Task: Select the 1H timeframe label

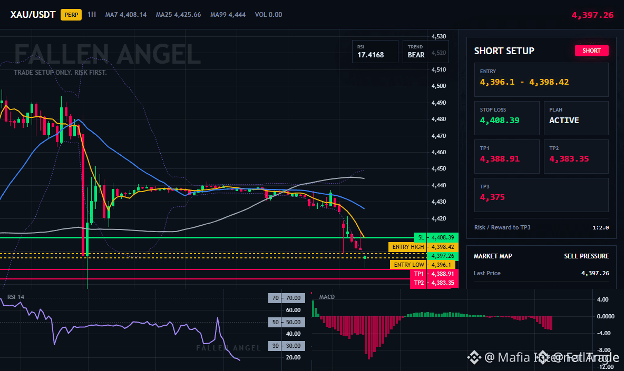Action: pyautogui.click(x=92, y=14)
